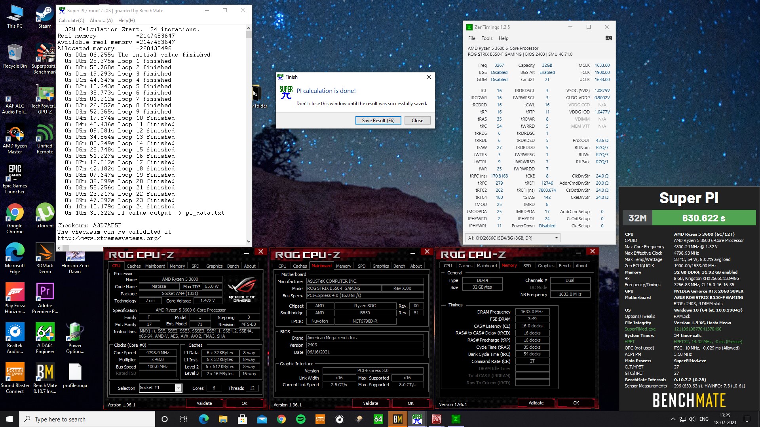Launch Unified Remote shortcut
760x427 pixels.
[45, 139]
